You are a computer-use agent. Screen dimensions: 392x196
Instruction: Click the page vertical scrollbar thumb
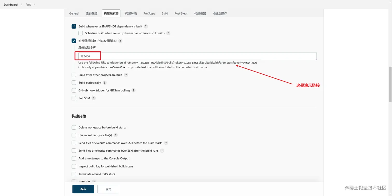390,85
